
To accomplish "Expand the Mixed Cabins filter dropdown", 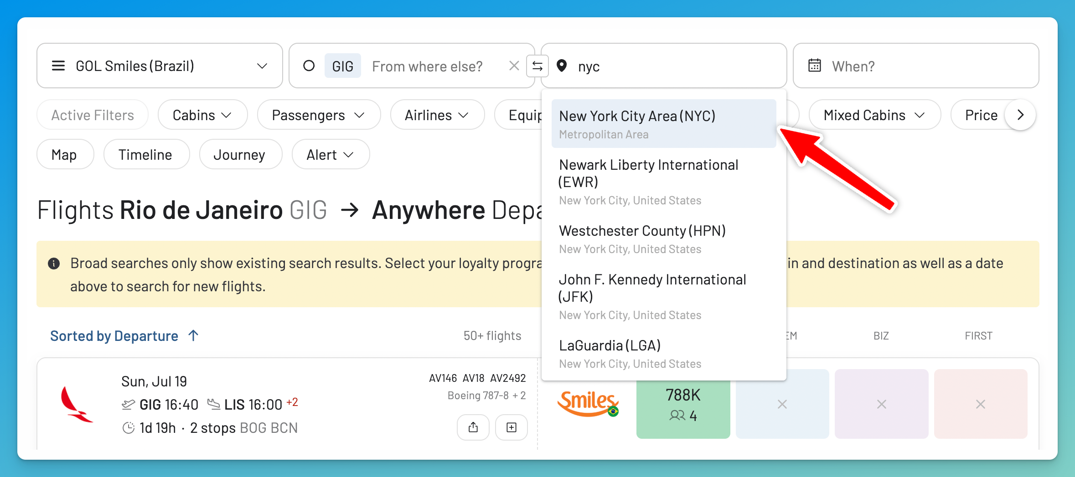I will coord(874,115).
